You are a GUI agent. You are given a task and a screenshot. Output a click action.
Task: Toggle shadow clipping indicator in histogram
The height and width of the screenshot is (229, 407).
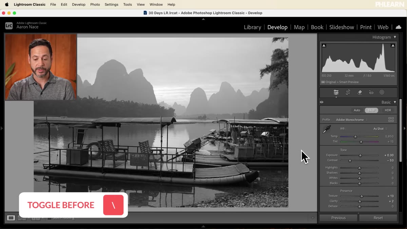pyautogui.click(x=324, y=45)
